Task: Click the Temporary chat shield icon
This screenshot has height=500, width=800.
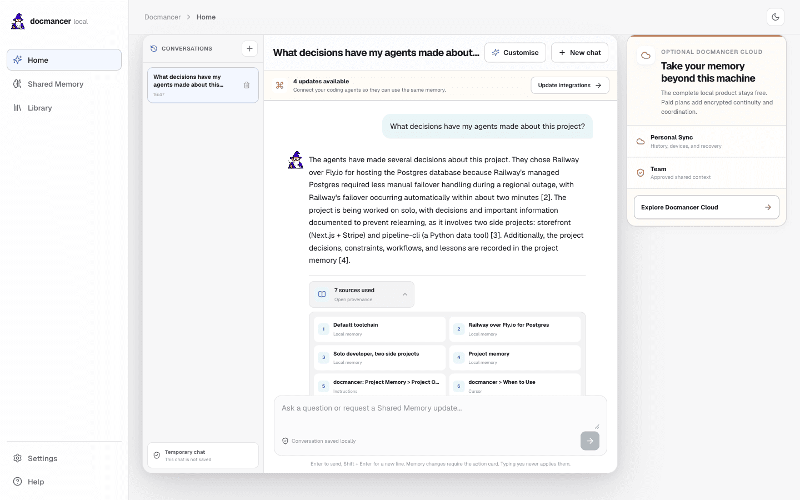Action: (x=157, y=456)
